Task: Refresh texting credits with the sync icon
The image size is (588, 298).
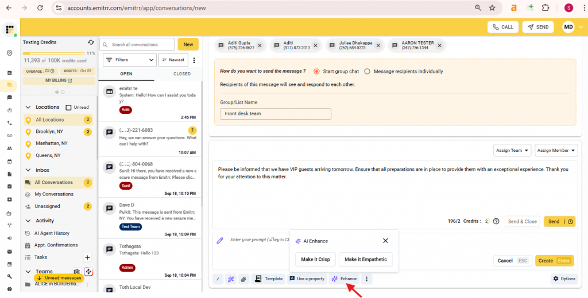Action: (x=91, y=42)
